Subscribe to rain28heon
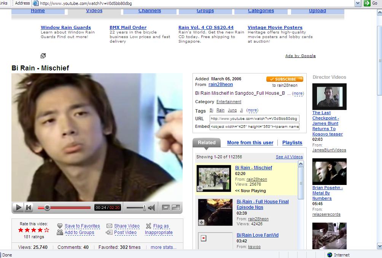382x258 pixels. (x=285, y=79)
